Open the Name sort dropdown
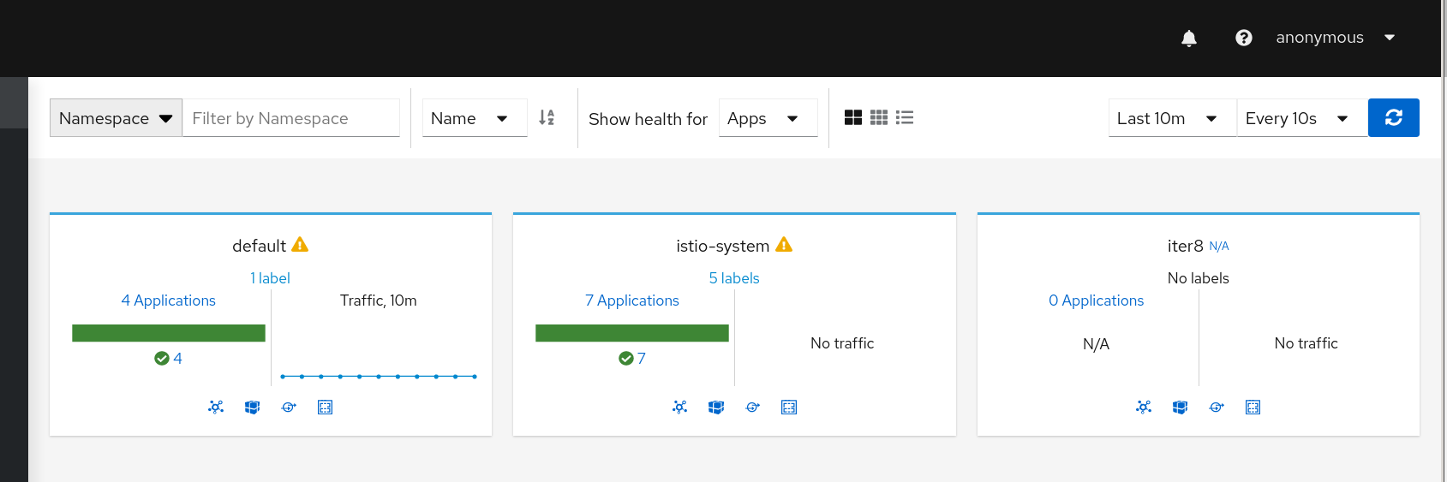The image size is (1447, 482). (475, 118)
